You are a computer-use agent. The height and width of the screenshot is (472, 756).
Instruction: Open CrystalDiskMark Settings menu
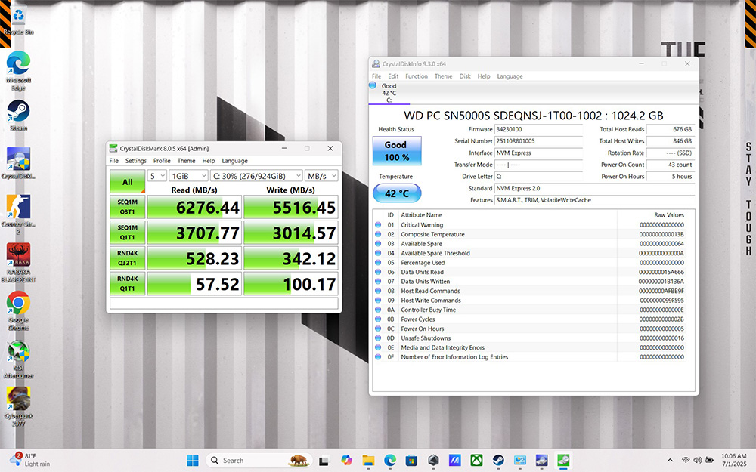point(136,161)
